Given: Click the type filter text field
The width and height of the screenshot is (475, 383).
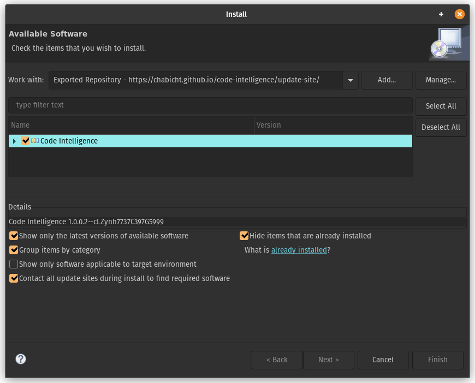Looking at the screenshot, I should (210, 105).
